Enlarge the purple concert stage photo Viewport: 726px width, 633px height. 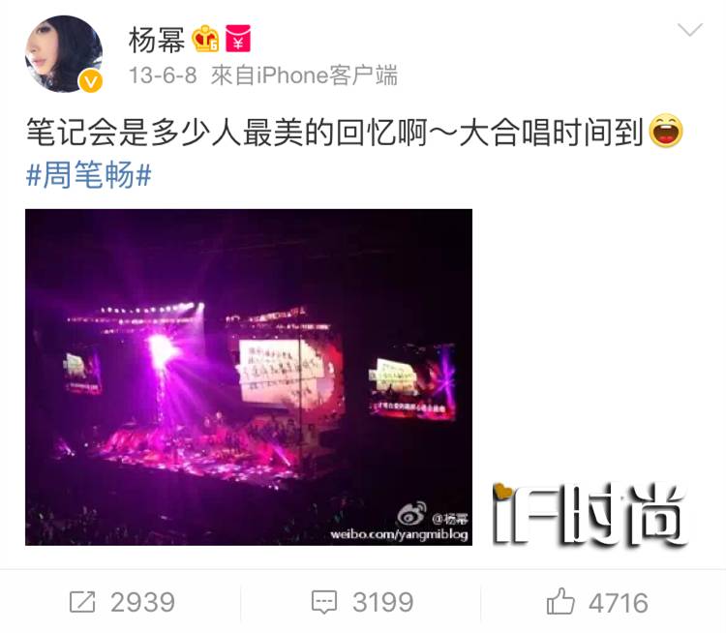pos(249,377)
